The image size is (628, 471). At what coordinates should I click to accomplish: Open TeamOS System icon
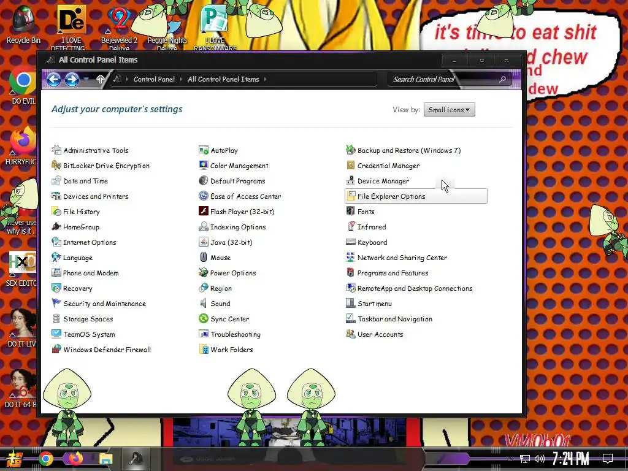click(x=56, y=334)
